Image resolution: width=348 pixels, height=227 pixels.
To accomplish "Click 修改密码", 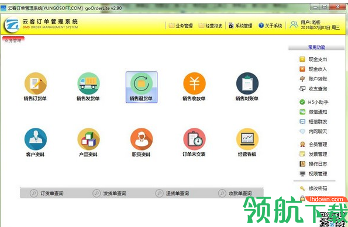I will coord(313,188).
